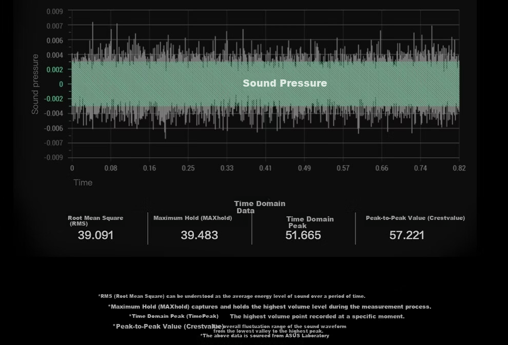508x345 pixels.
Task: Click the 0.25 time axis tick
Action: tap(188, 168)
